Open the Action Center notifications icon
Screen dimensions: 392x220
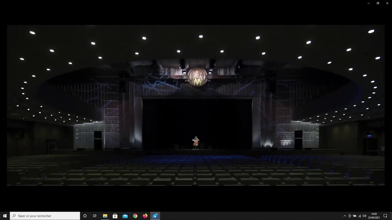pyautogui.click(x=385, y=216)
